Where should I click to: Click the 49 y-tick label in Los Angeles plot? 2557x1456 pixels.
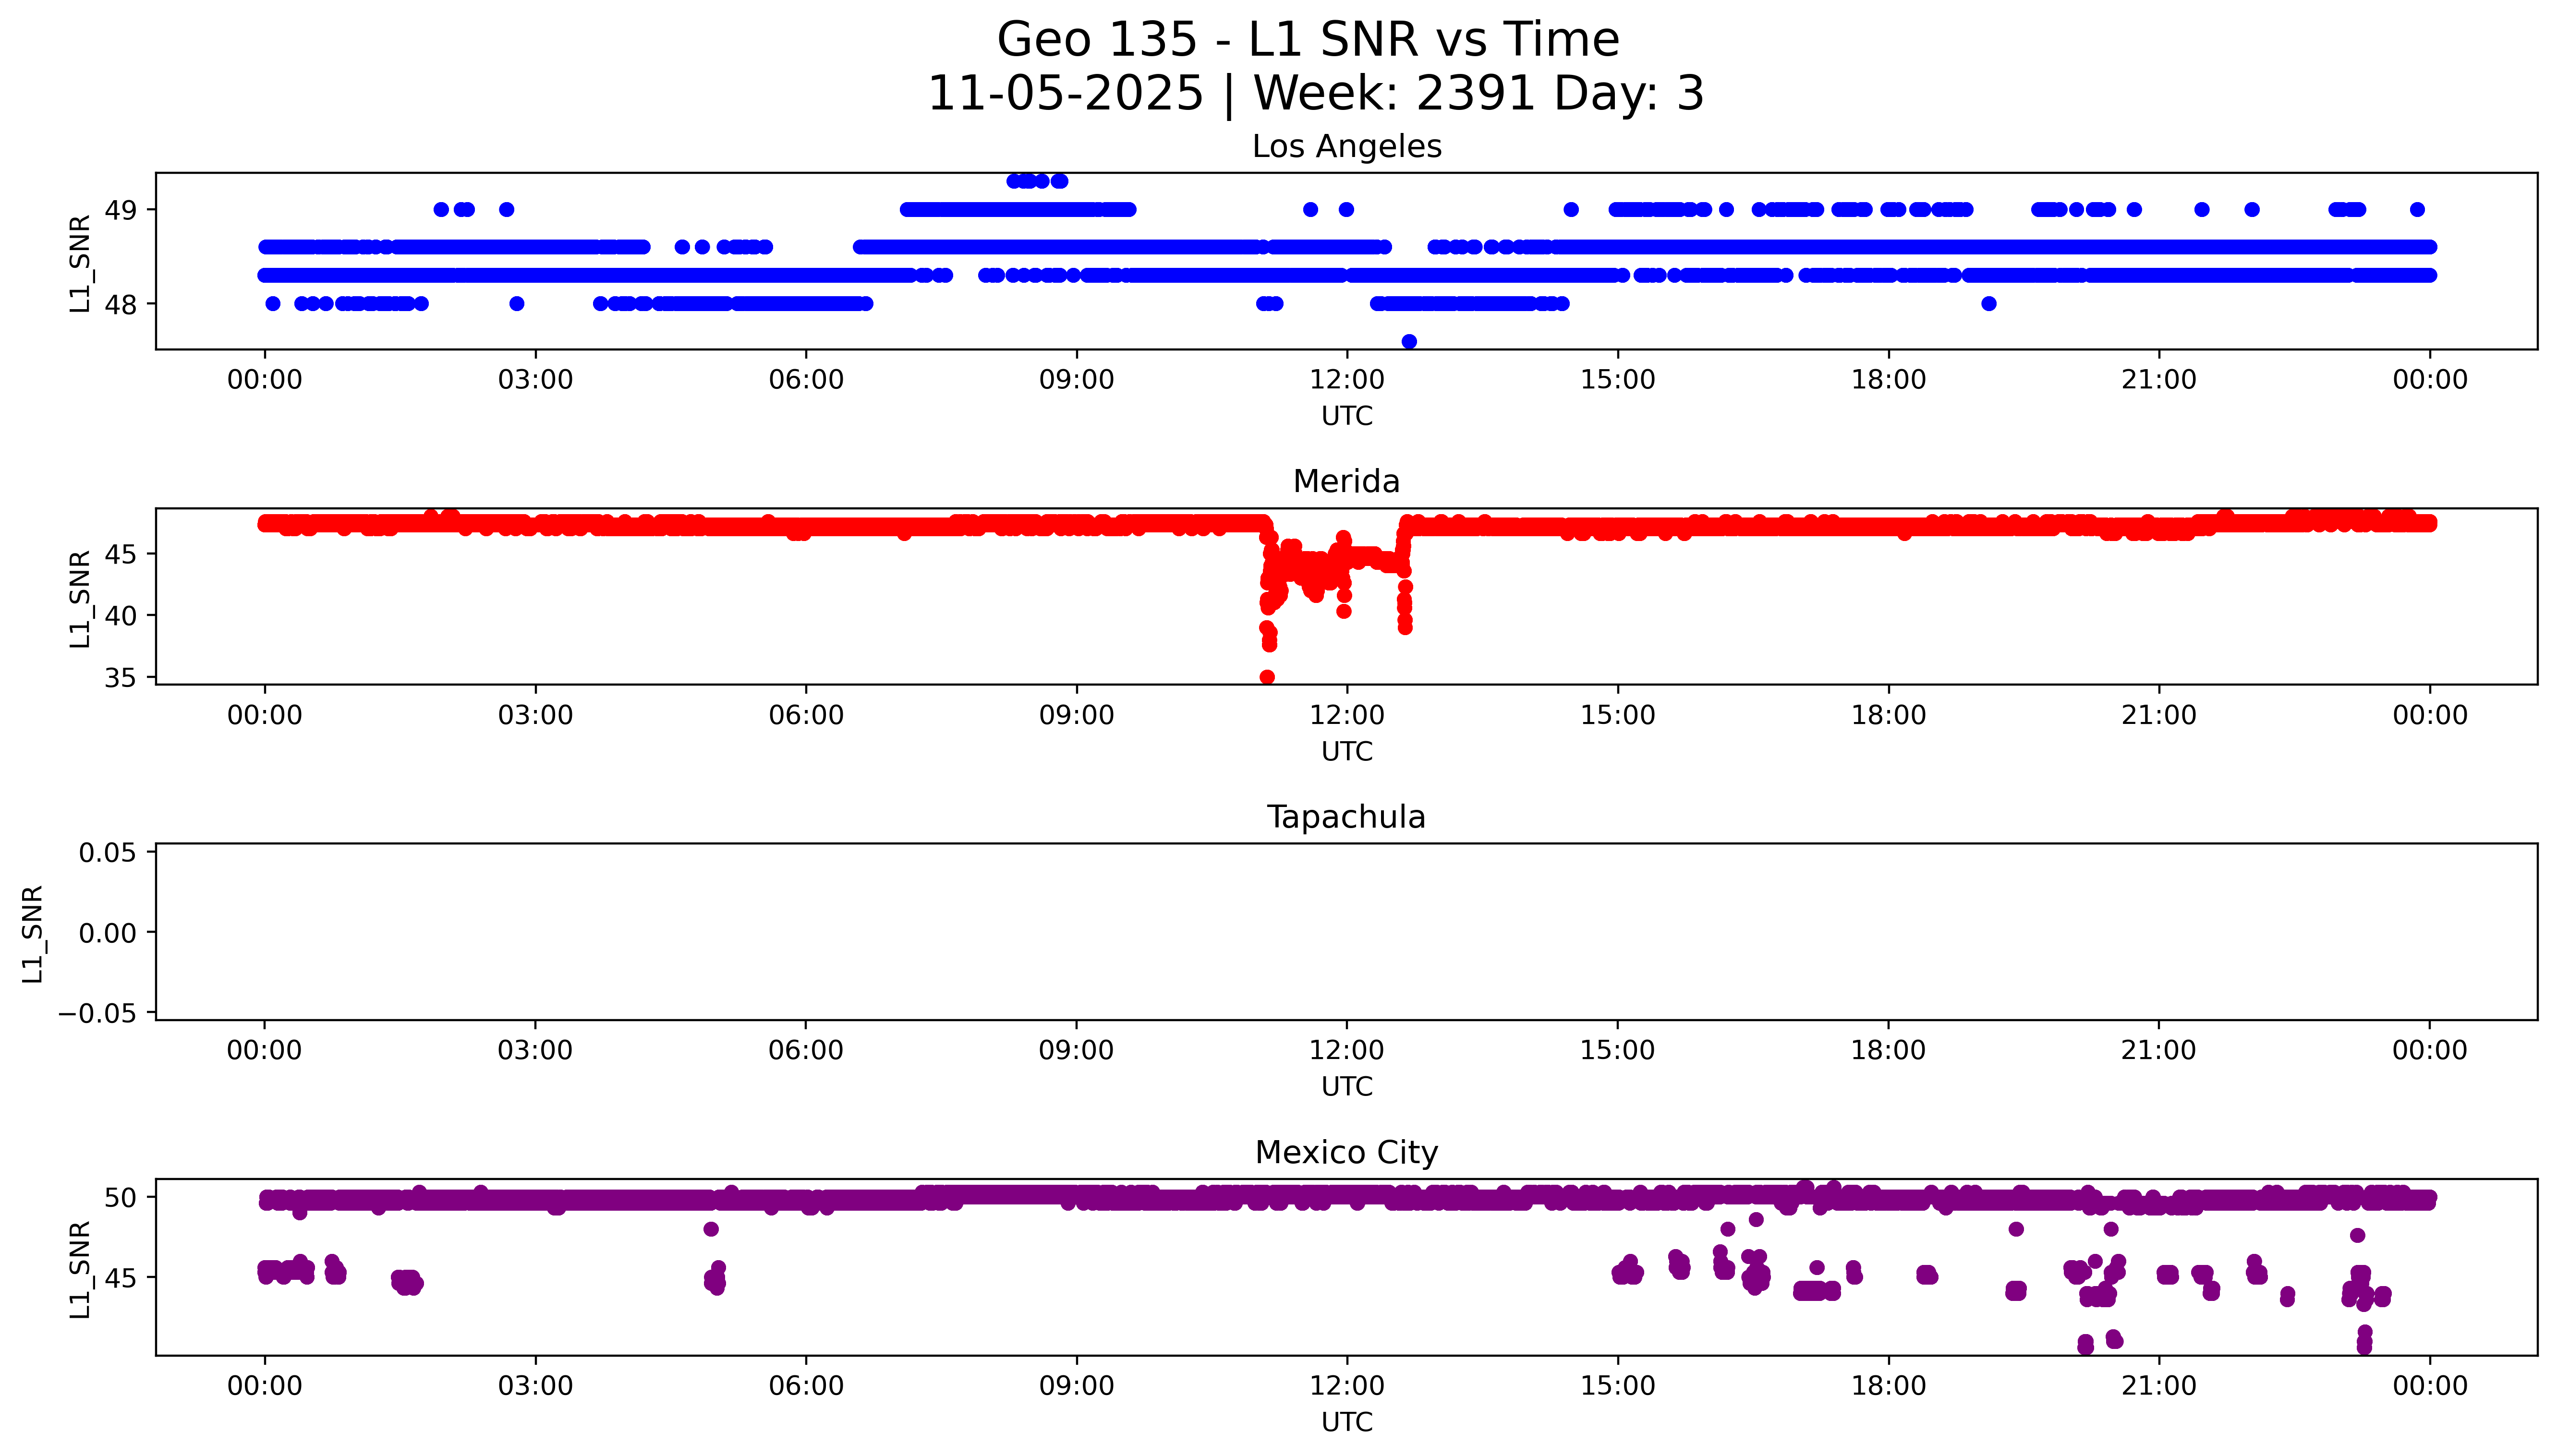coord(120,210)
